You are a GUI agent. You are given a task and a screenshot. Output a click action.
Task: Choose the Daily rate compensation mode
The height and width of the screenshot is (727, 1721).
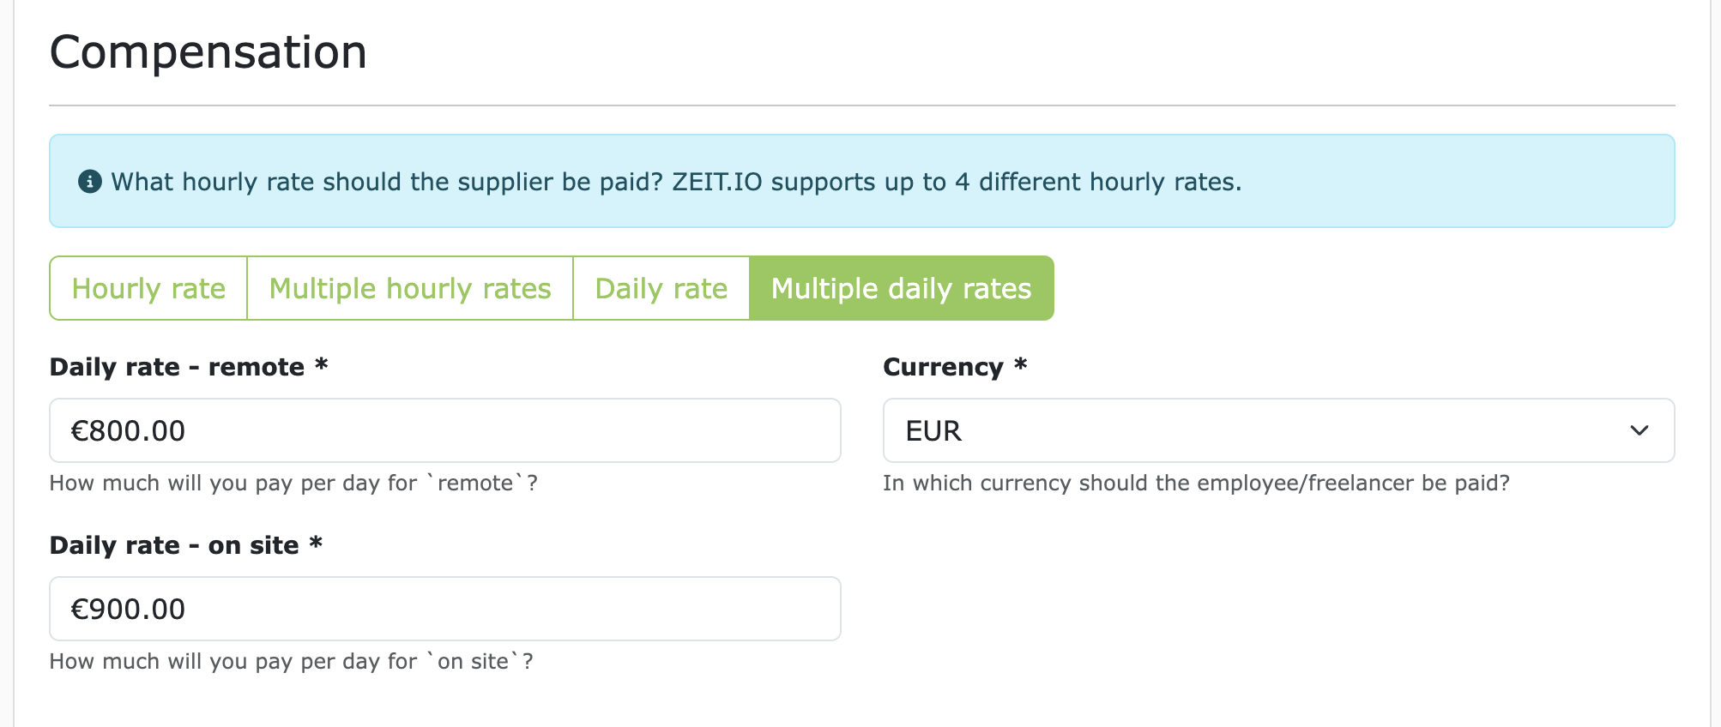click(661, 288)
